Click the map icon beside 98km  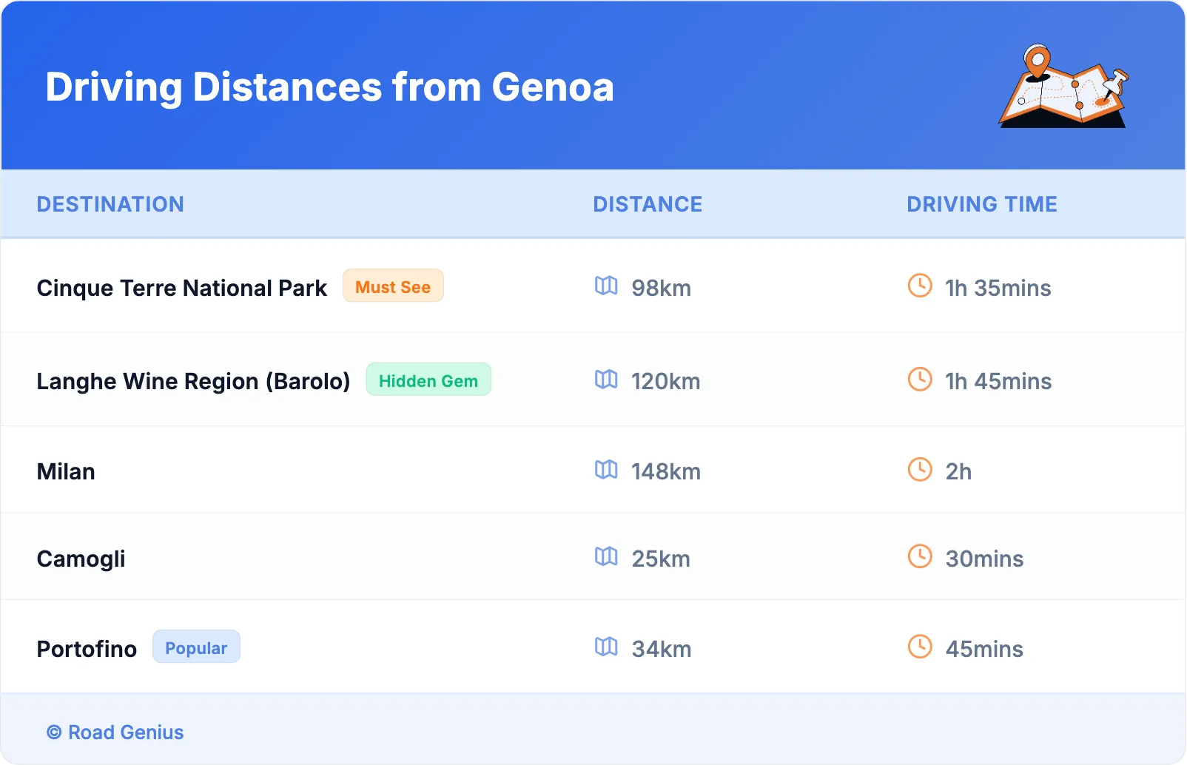pos(606,286)
